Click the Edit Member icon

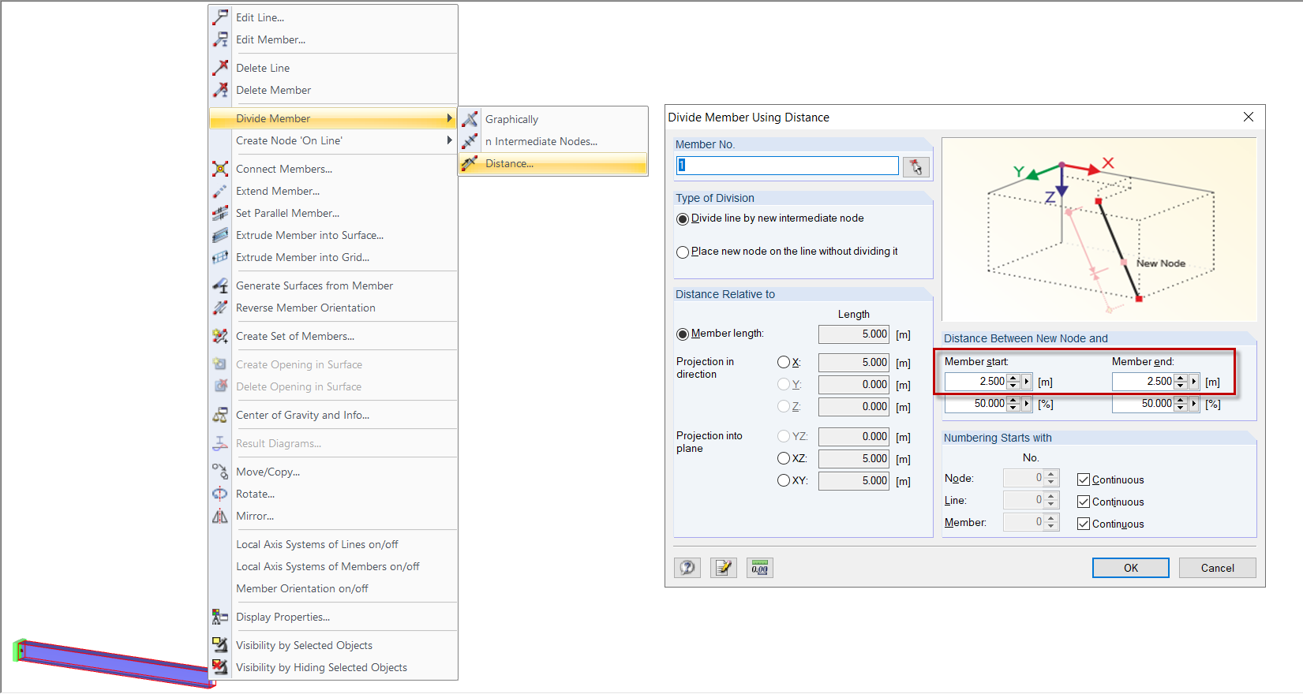[220, 39]
